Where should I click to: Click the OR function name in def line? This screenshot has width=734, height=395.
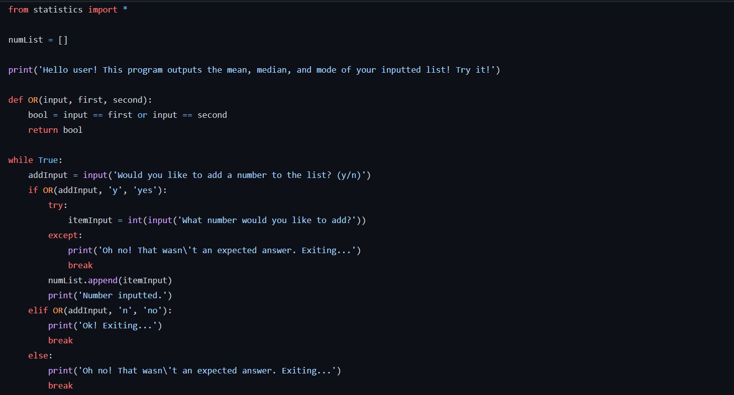[x=33, y=100]
